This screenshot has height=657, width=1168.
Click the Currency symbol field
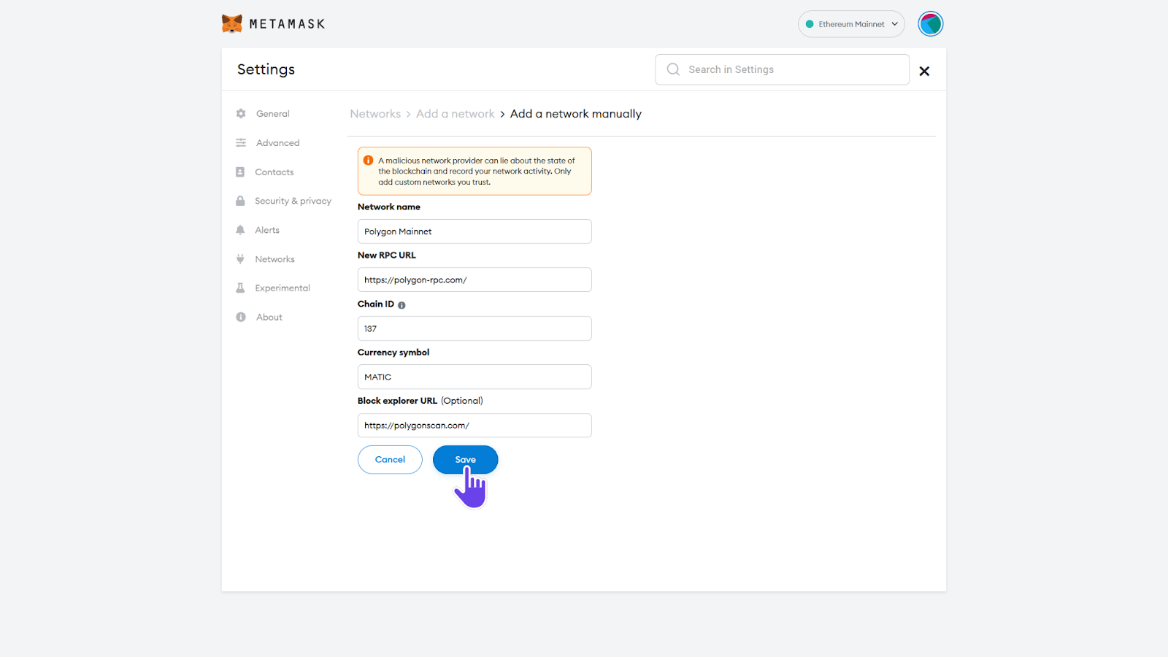pyautogui.click(x=474, y=377)
